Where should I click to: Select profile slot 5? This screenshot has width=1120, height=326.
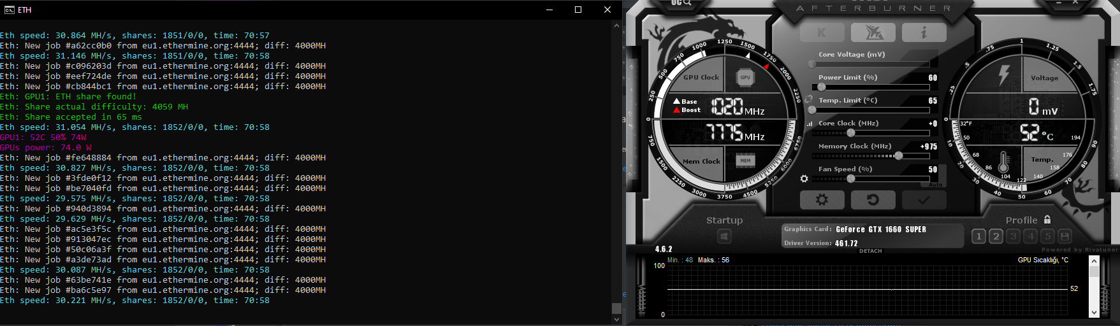(x=1048, y=236)
